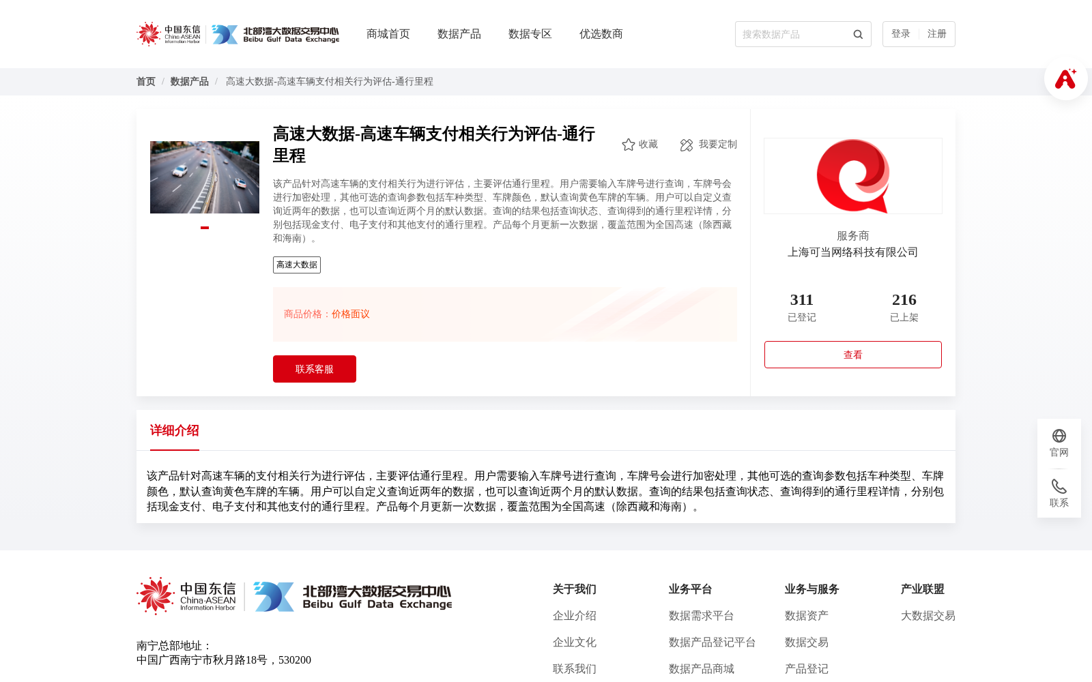The height and width of the screenshot is (682, 1092).
Task: Click the 价格面议 price text
Action: pyautogui.click(x=351, y=314)
